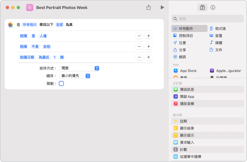Change the 人像 album value token

[43, 36]
